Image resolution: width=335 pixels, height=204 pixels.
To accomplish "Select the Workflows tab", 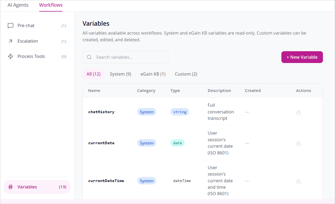I will point(51,5).
